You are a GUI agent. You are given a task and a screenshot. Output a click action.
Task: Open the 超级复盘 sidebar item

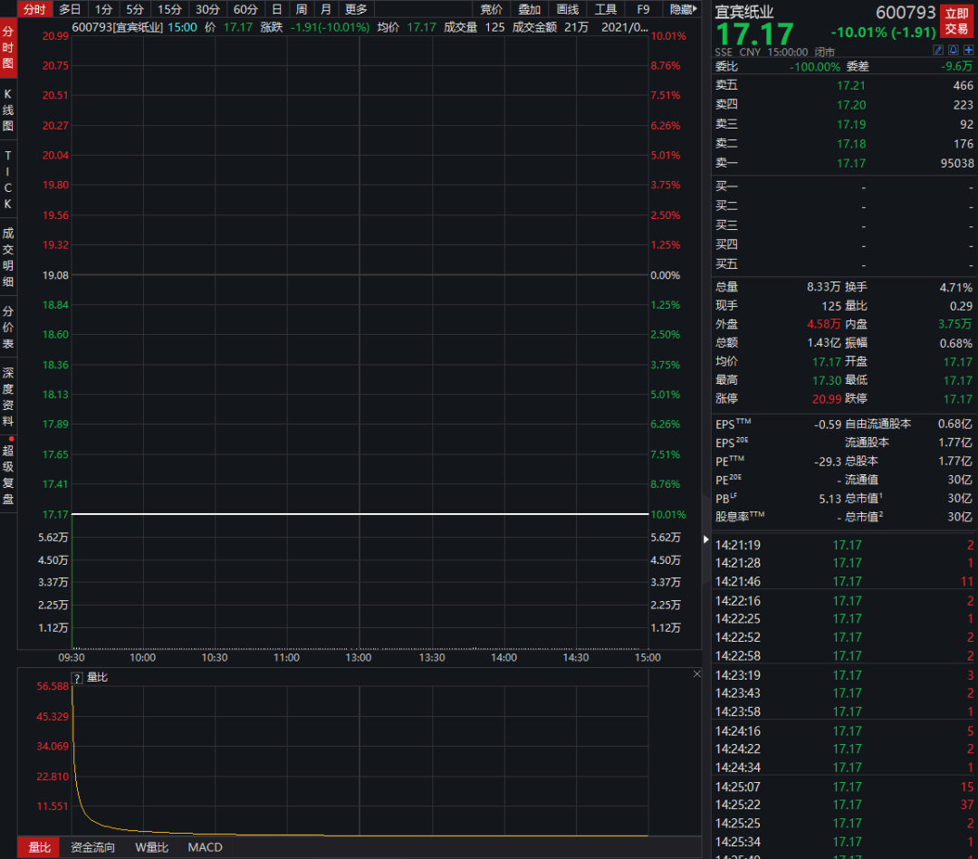8,473
